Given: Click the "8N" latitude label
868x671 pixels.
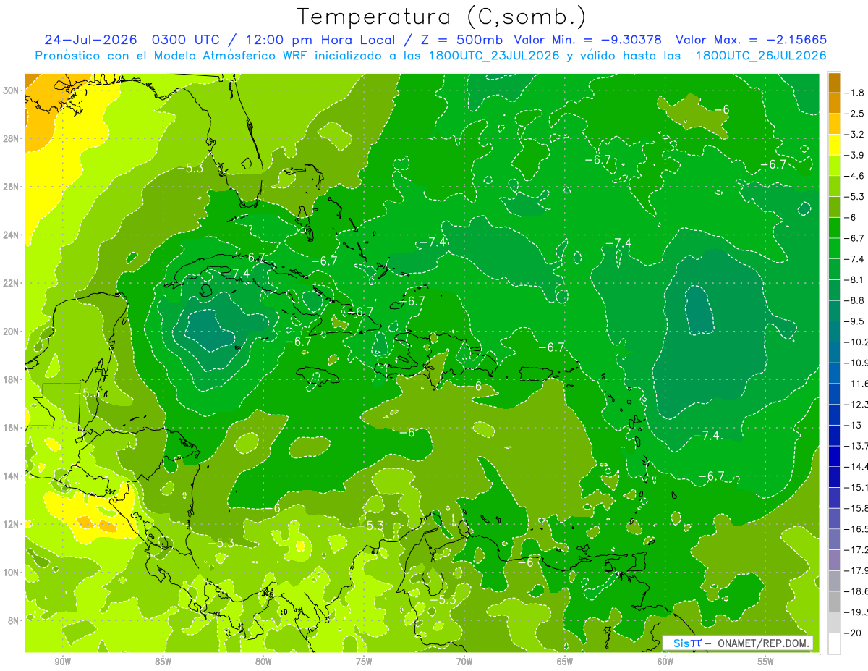Looking at the screenshot, I should 14,620.
